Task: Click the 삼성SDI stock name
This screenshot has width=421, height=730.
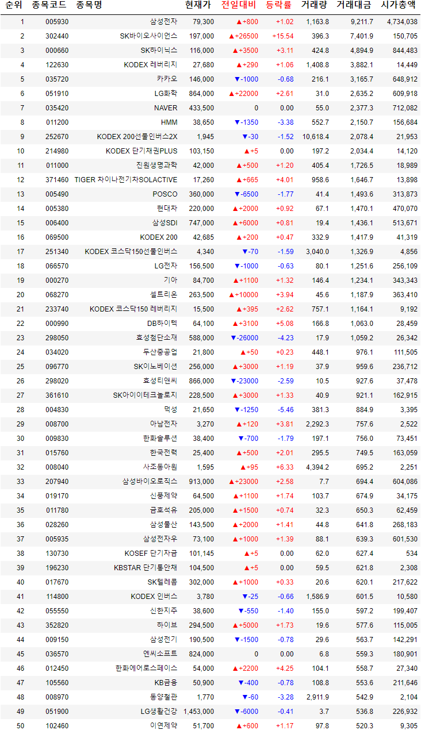Action: point(165,223)
